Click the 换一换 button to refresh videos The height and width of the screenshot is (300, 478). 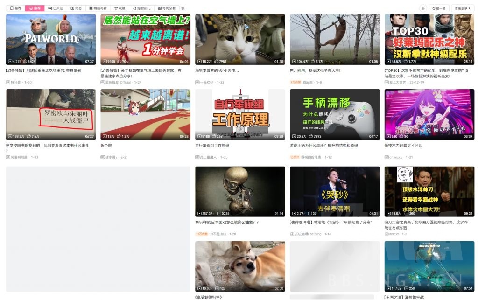tap(440, 8)
